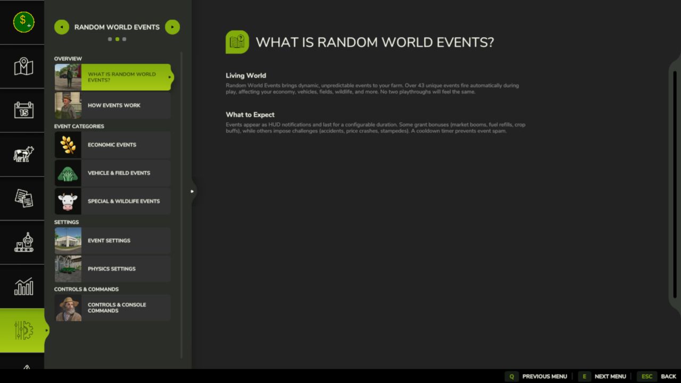Select the Calendar icon
The width and height of the screenshot is (681, 383).
click(22, 110)
